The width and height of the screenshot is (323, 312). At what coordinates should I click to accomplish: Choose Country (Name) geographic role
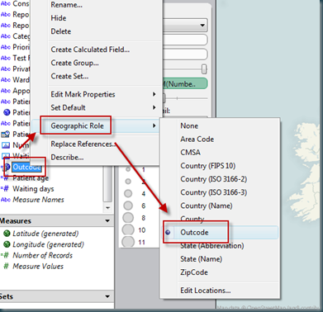207,206
